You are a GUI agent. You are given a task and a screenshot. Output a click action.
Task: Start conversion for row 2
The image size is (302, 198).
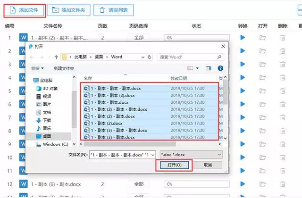pyautogui.click(x=243, y=51)
